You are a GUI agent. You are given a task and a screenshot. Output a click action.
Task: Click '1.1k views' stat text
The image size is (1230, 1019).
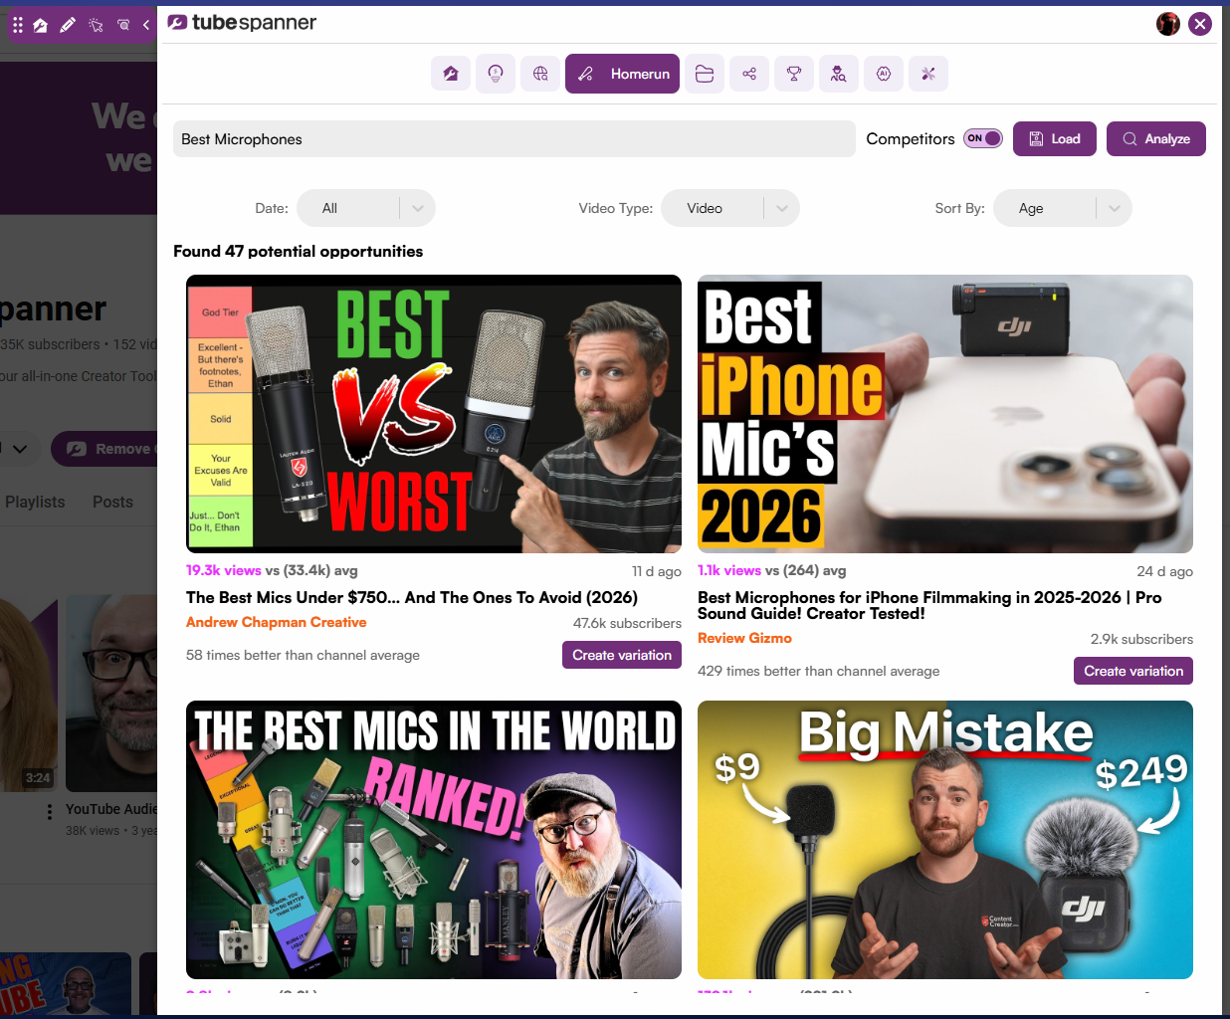[x=729, y=570]
